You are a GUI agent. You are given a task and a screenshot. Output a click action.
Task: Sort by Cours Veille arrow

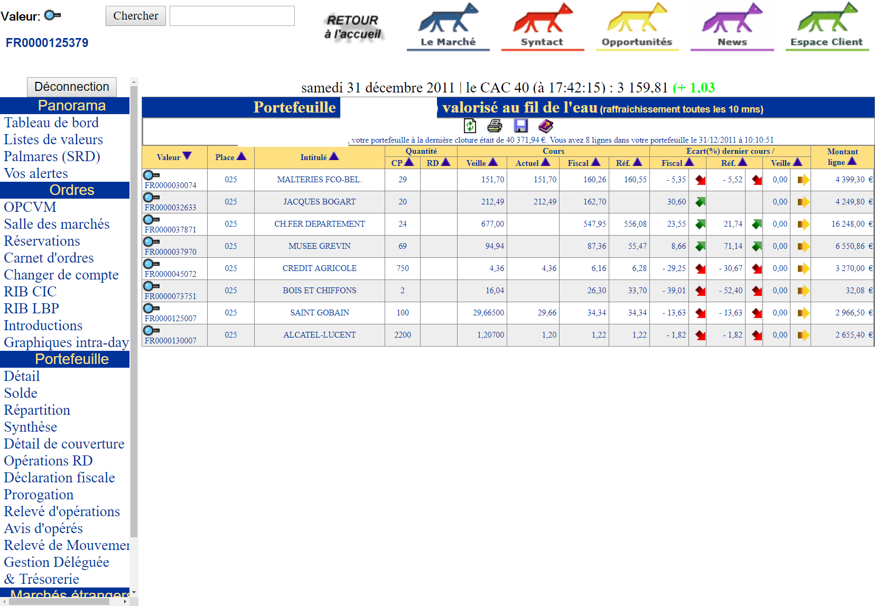(493, 162)
